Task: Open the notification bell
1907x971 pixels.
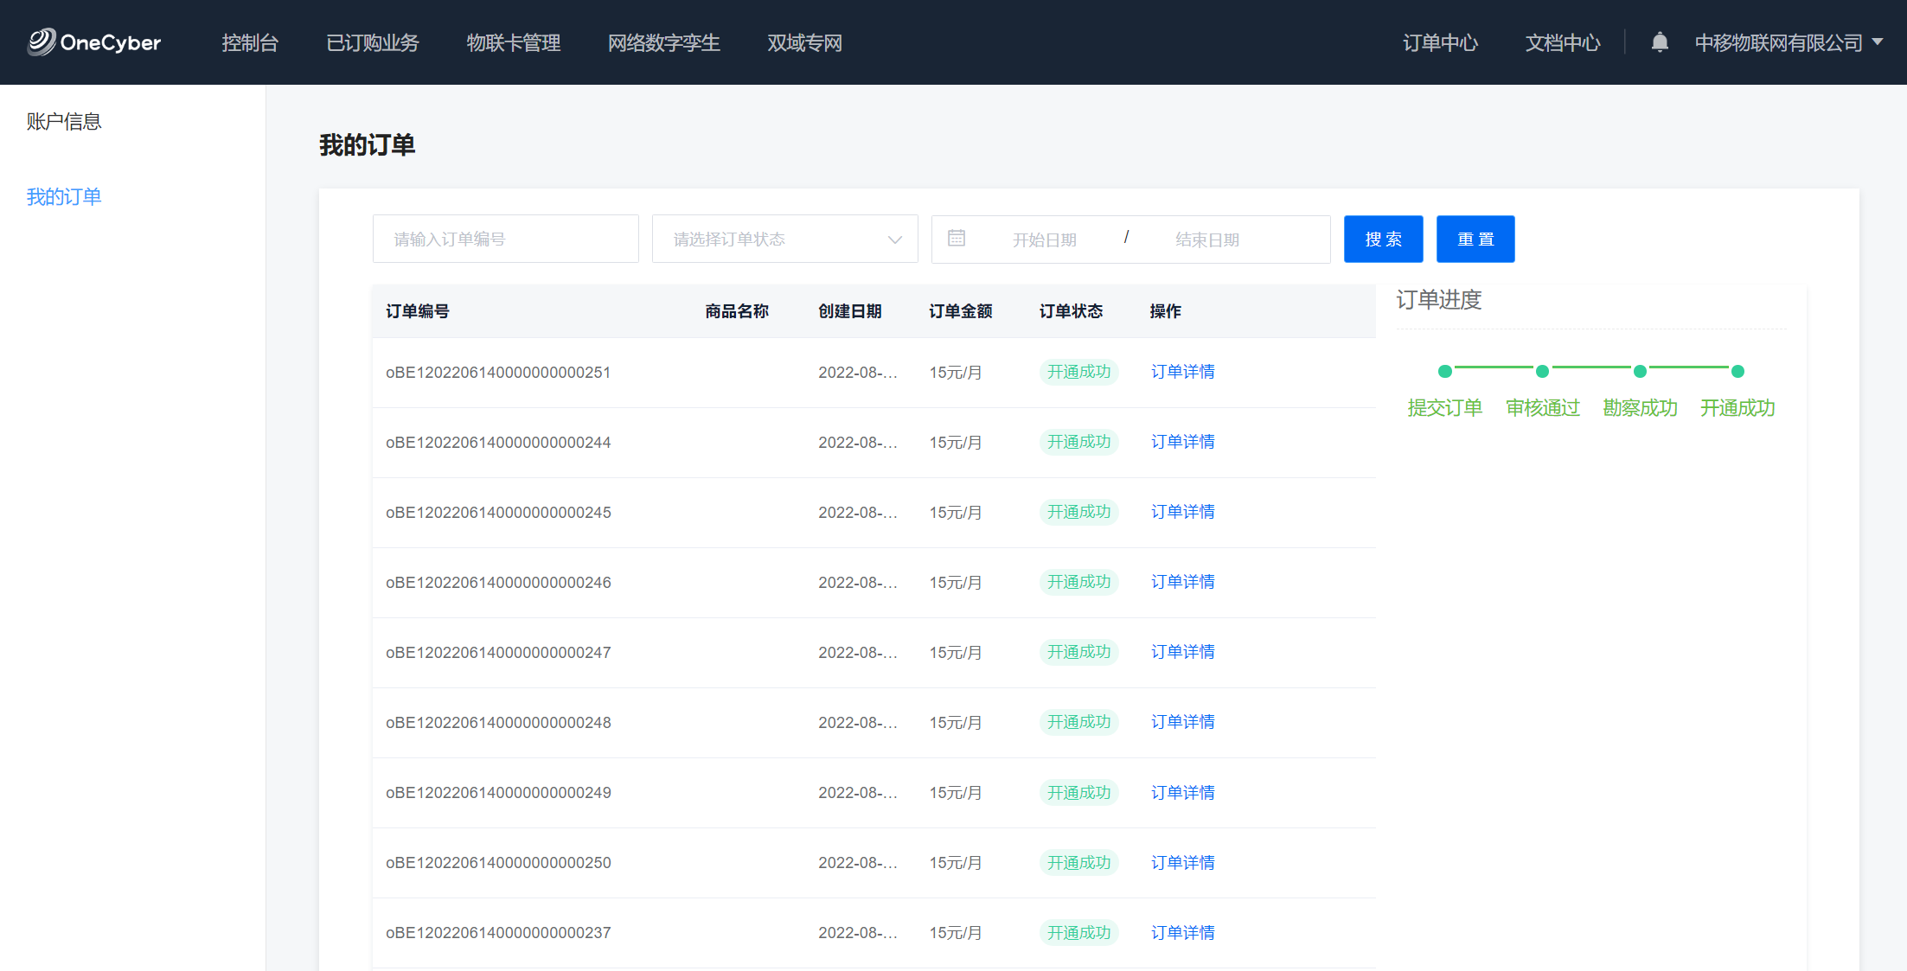Action: pos(1659,42)
